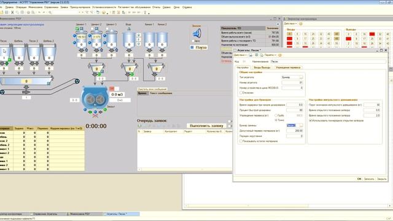Image resolution: width=393 pixels, height=221 pixels.
Task: Click the blue square icon above Цемент 2
Action: (x=96, y=29)
